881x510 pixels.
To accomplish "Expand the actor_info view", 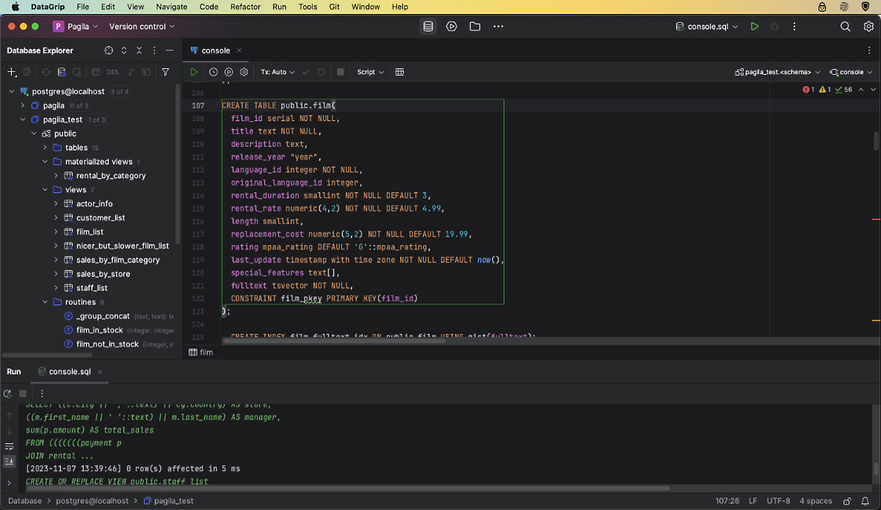I will click(56, 203).
